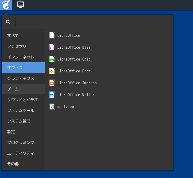
Task: Click the blue LibreOffice Writer icon
Action: (x=52, y=95)
